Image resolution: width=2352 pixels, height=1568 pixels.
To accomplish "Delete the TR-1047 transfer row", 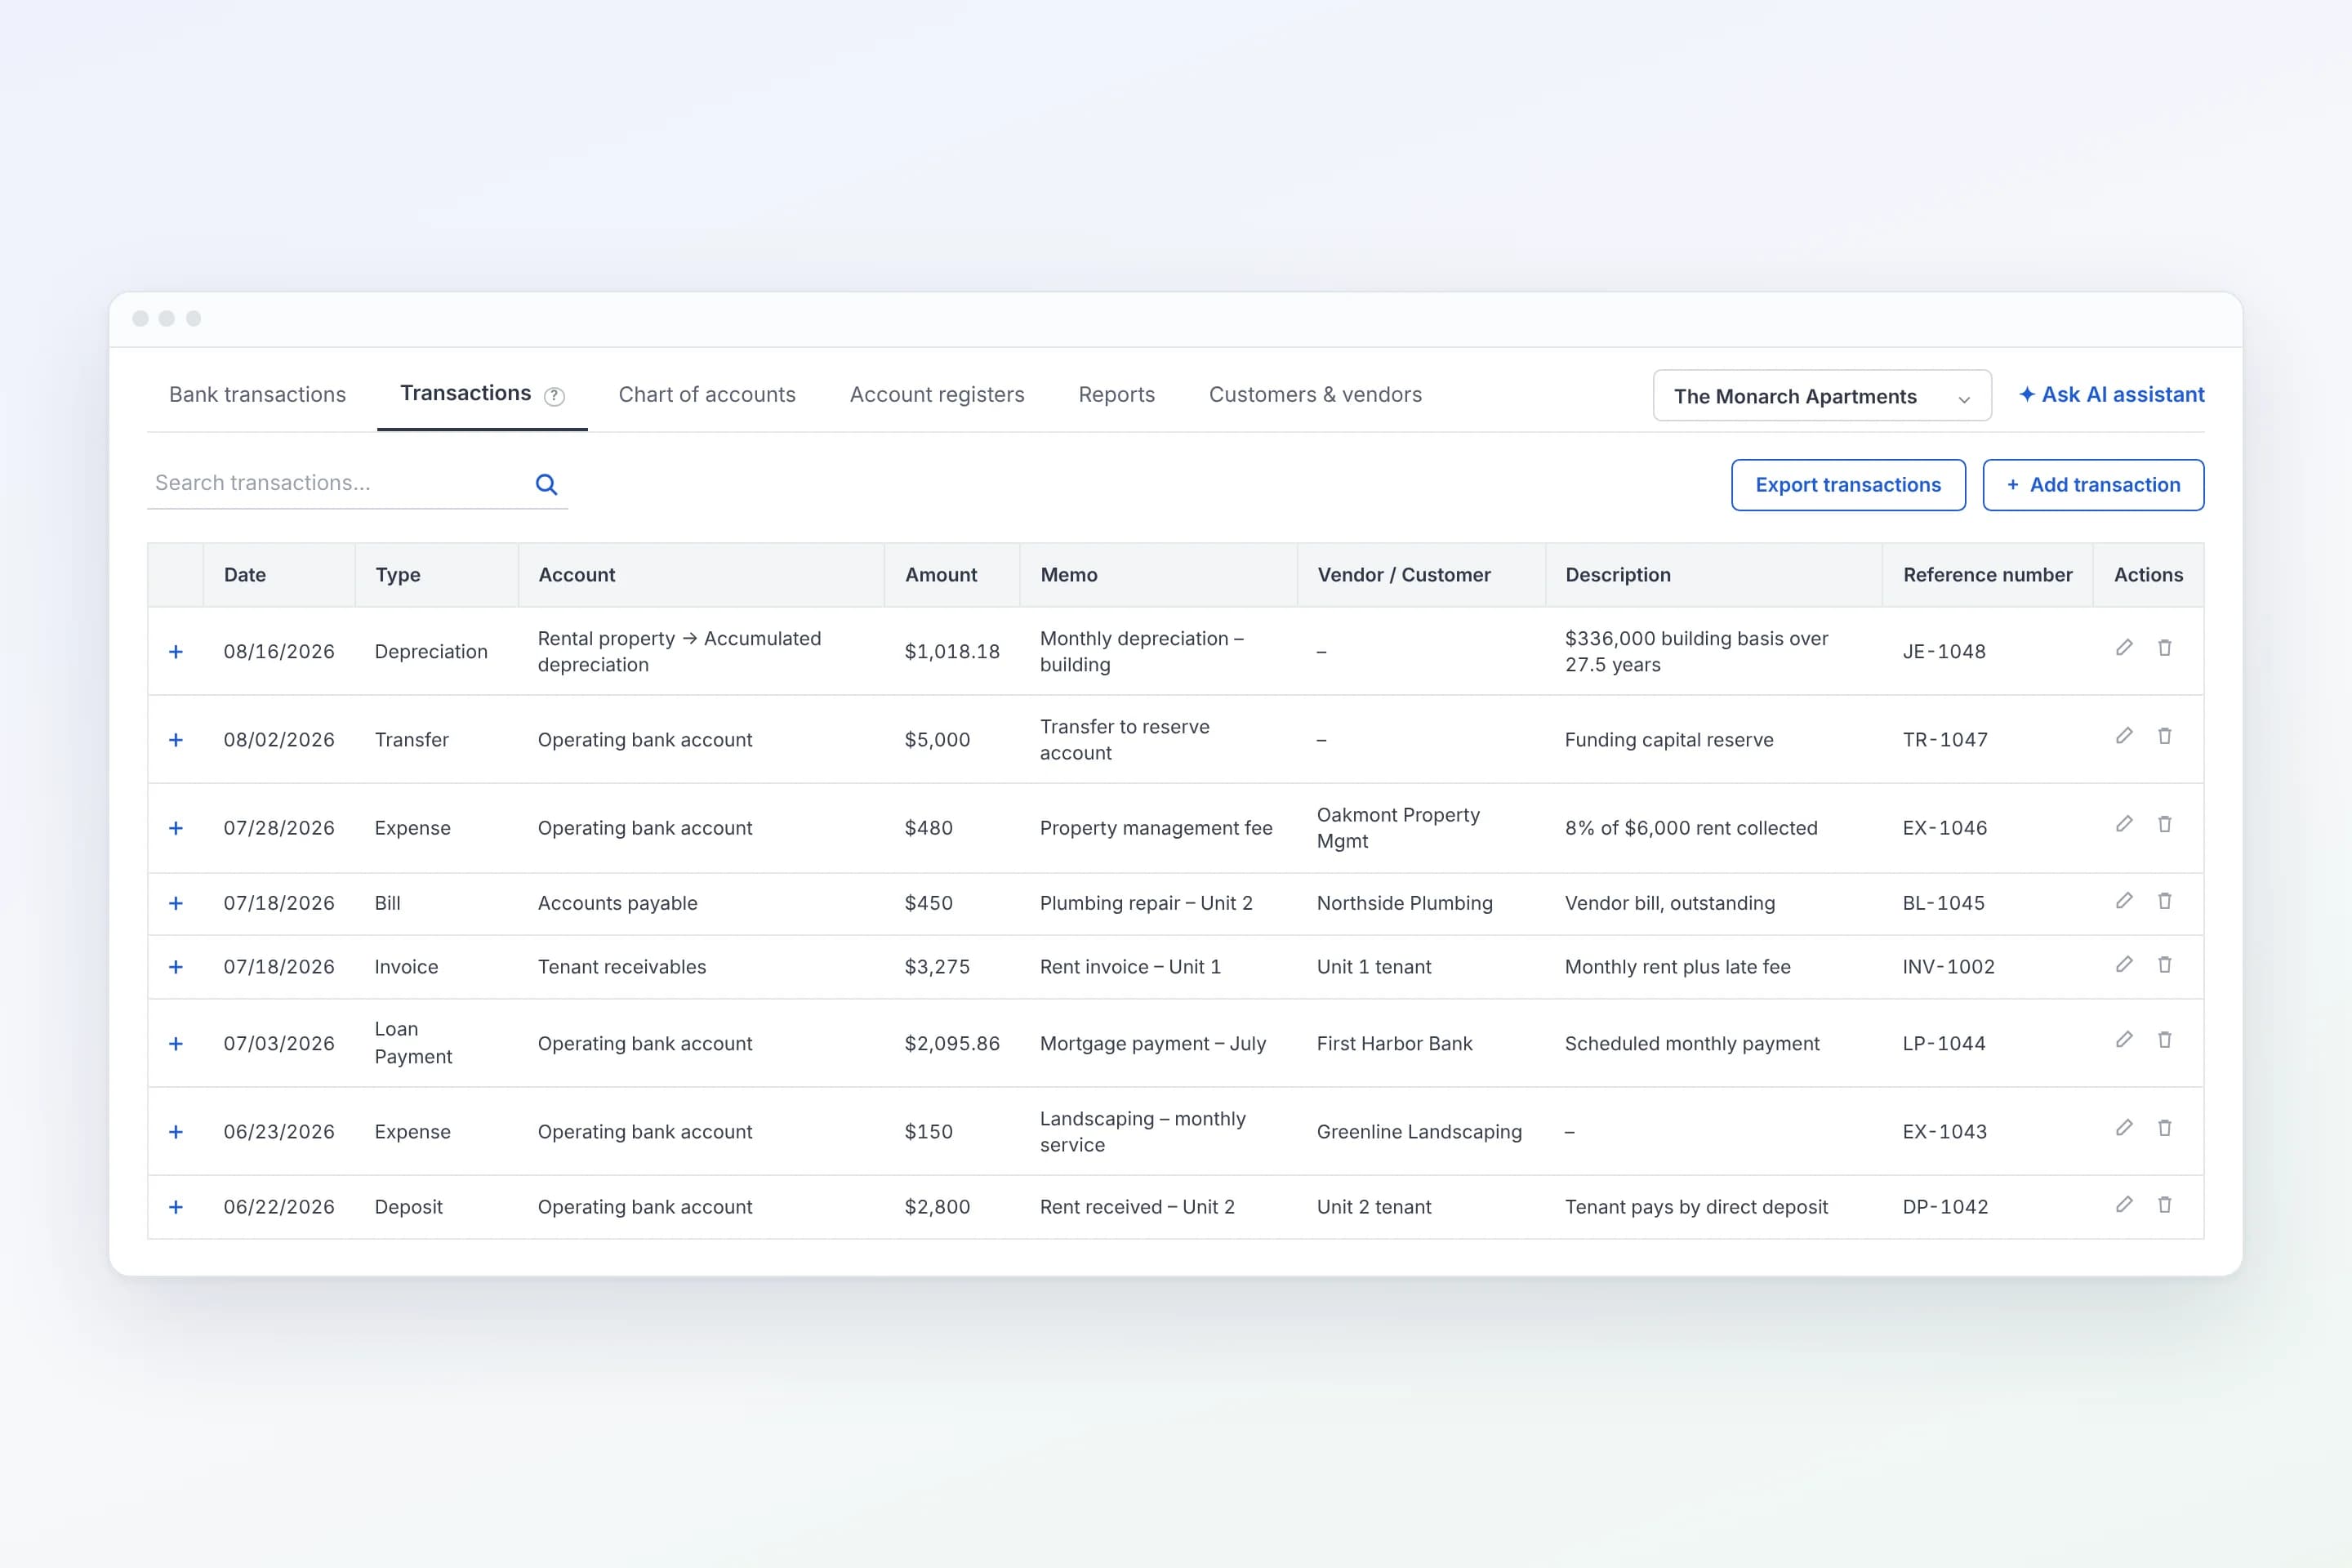I will (x=2164, y=736).
